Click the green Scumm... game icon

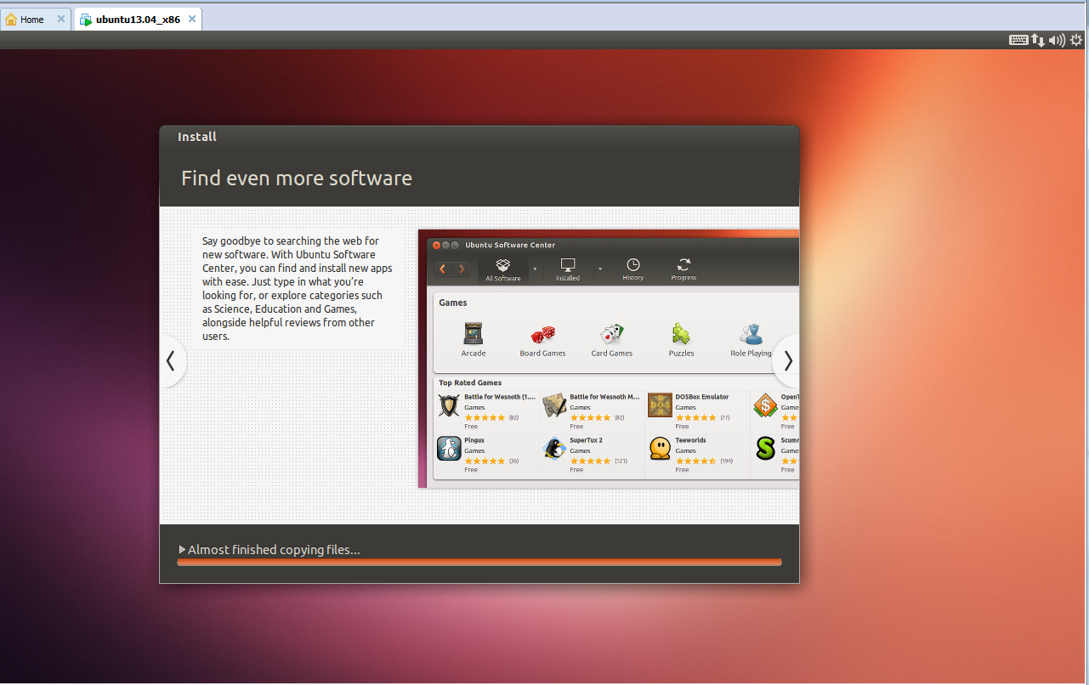coord(765,449)
